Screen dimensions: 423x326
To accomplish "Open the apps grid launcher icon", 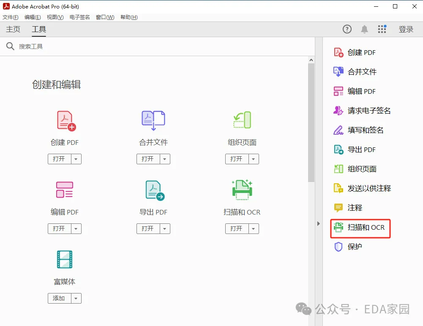I will (x=382, y=29).
